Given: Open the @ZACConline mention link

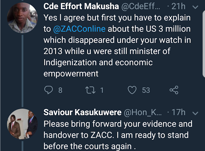Looking at the screenshot, I should (78, 28).
